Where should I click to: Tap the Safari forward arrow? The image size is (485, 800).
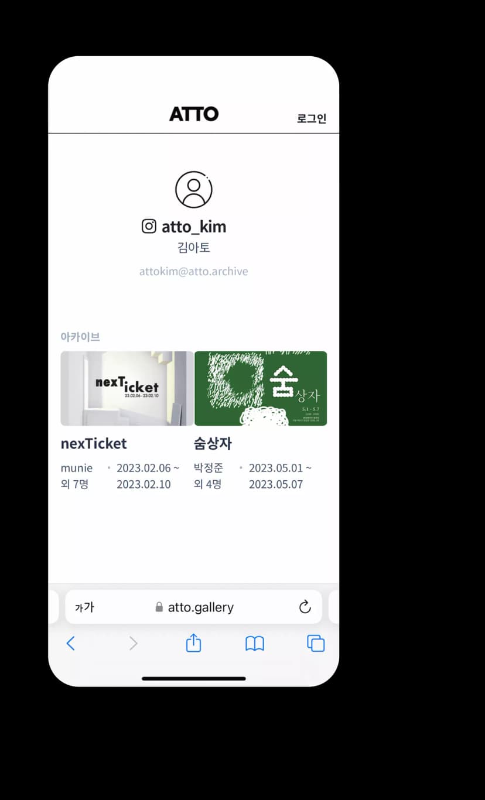(134, 644)
